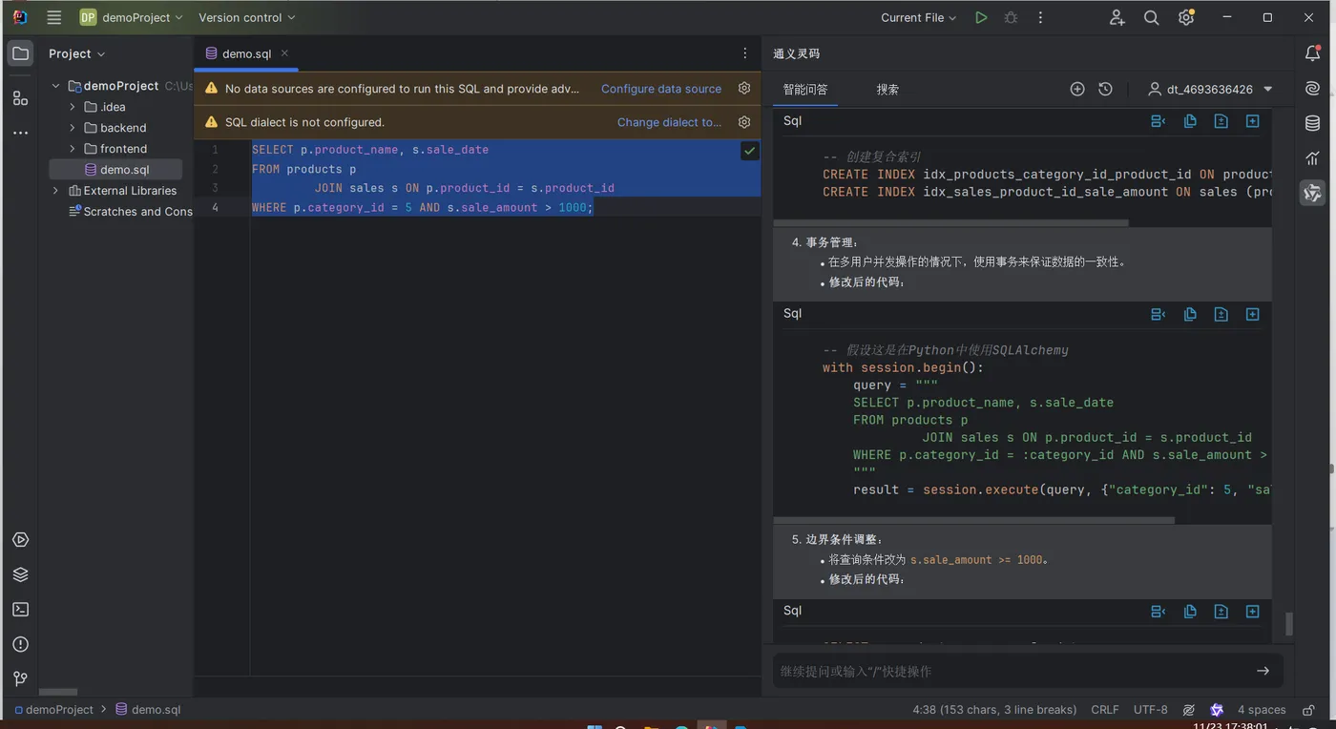Open the Structure tool window
The image size is (1336, 729).
point(20,97)
